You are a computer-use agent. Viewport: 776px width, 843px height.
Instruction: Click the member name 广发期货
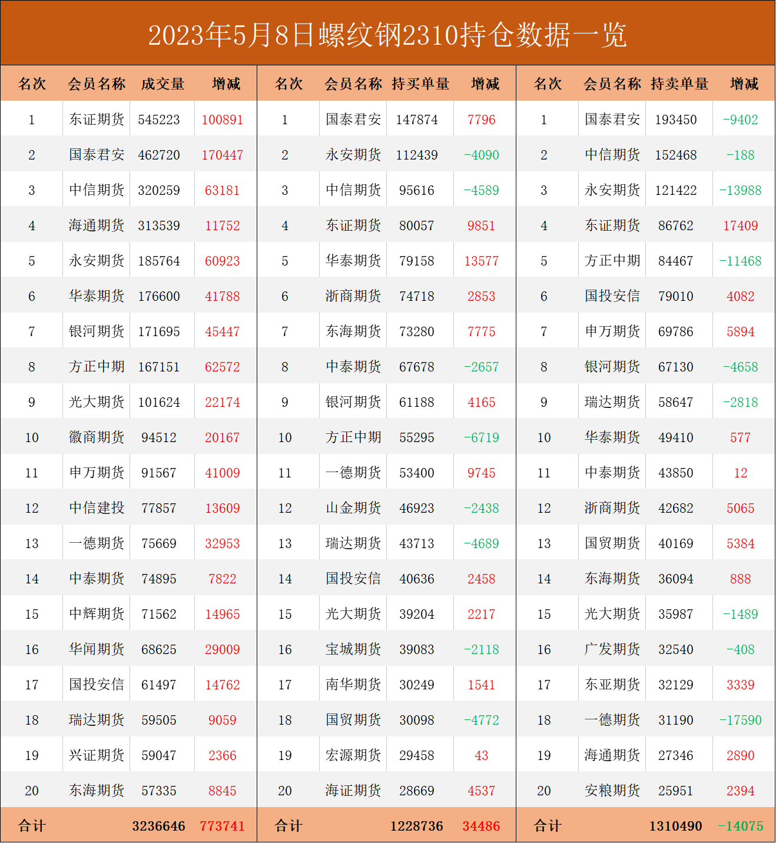(612, 649)
